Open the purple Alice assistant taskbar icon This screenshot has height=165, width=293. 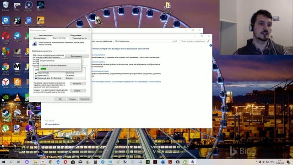(27, 162)
